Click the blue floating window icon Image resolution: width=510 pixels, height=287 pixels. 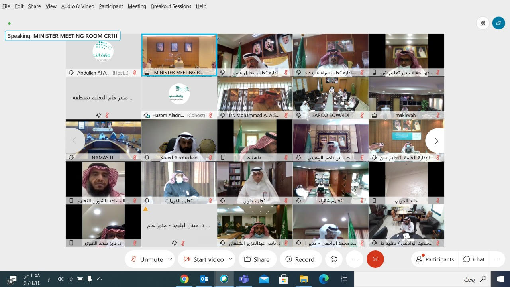tap(498, 23)
